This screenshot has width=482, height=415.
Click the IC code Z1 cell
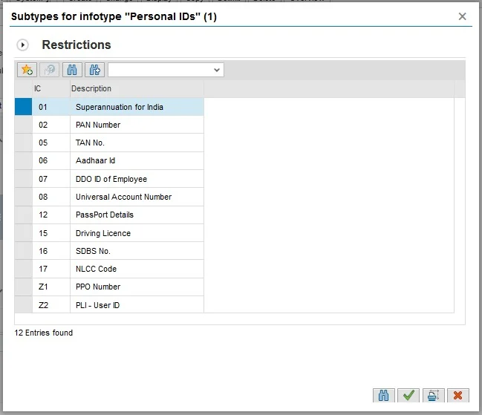(x=51, y=287)
